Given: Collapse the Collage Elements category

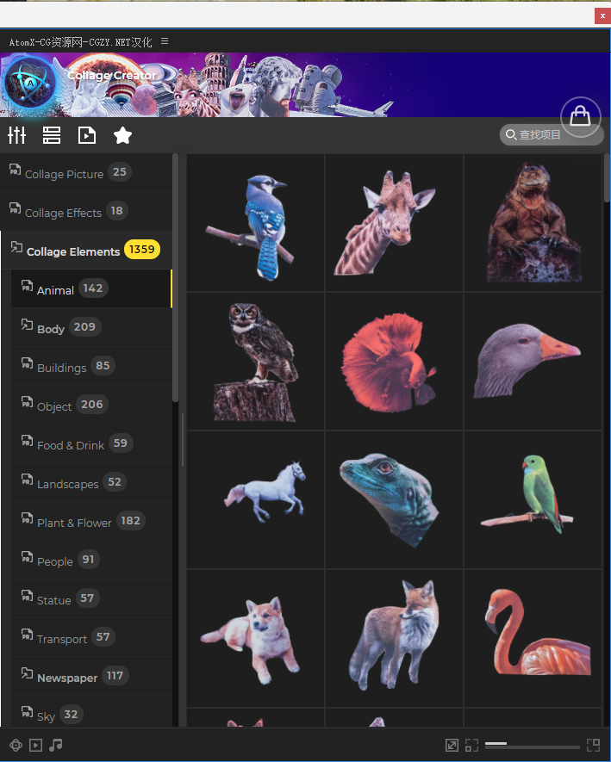Looking at the screenshot, I should [x=86, y=250].
